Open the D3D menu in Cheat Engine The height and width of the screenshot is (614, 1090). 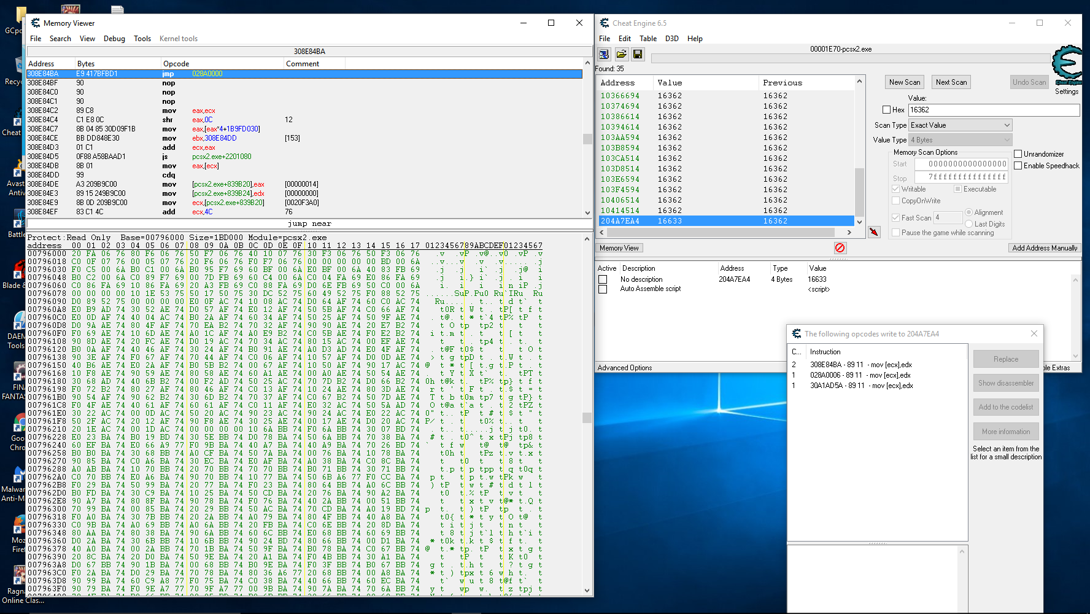(671, 39)
